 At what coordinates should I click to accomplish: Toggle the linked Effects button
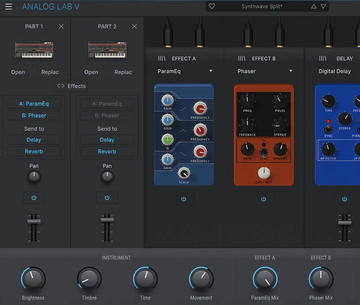(71, 86)
